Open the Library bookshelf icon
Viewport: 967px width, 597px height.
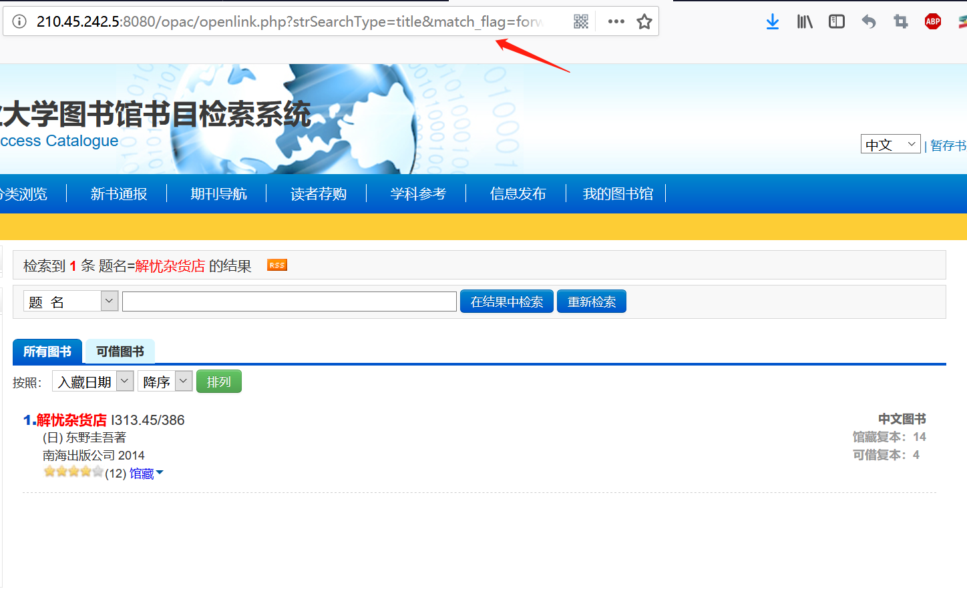pyautogui.click(x=804, y=21)
